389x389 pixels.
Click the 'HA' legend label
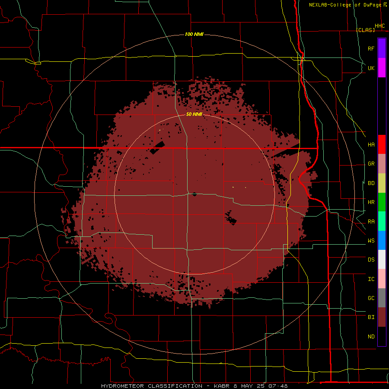pos(371,145)
